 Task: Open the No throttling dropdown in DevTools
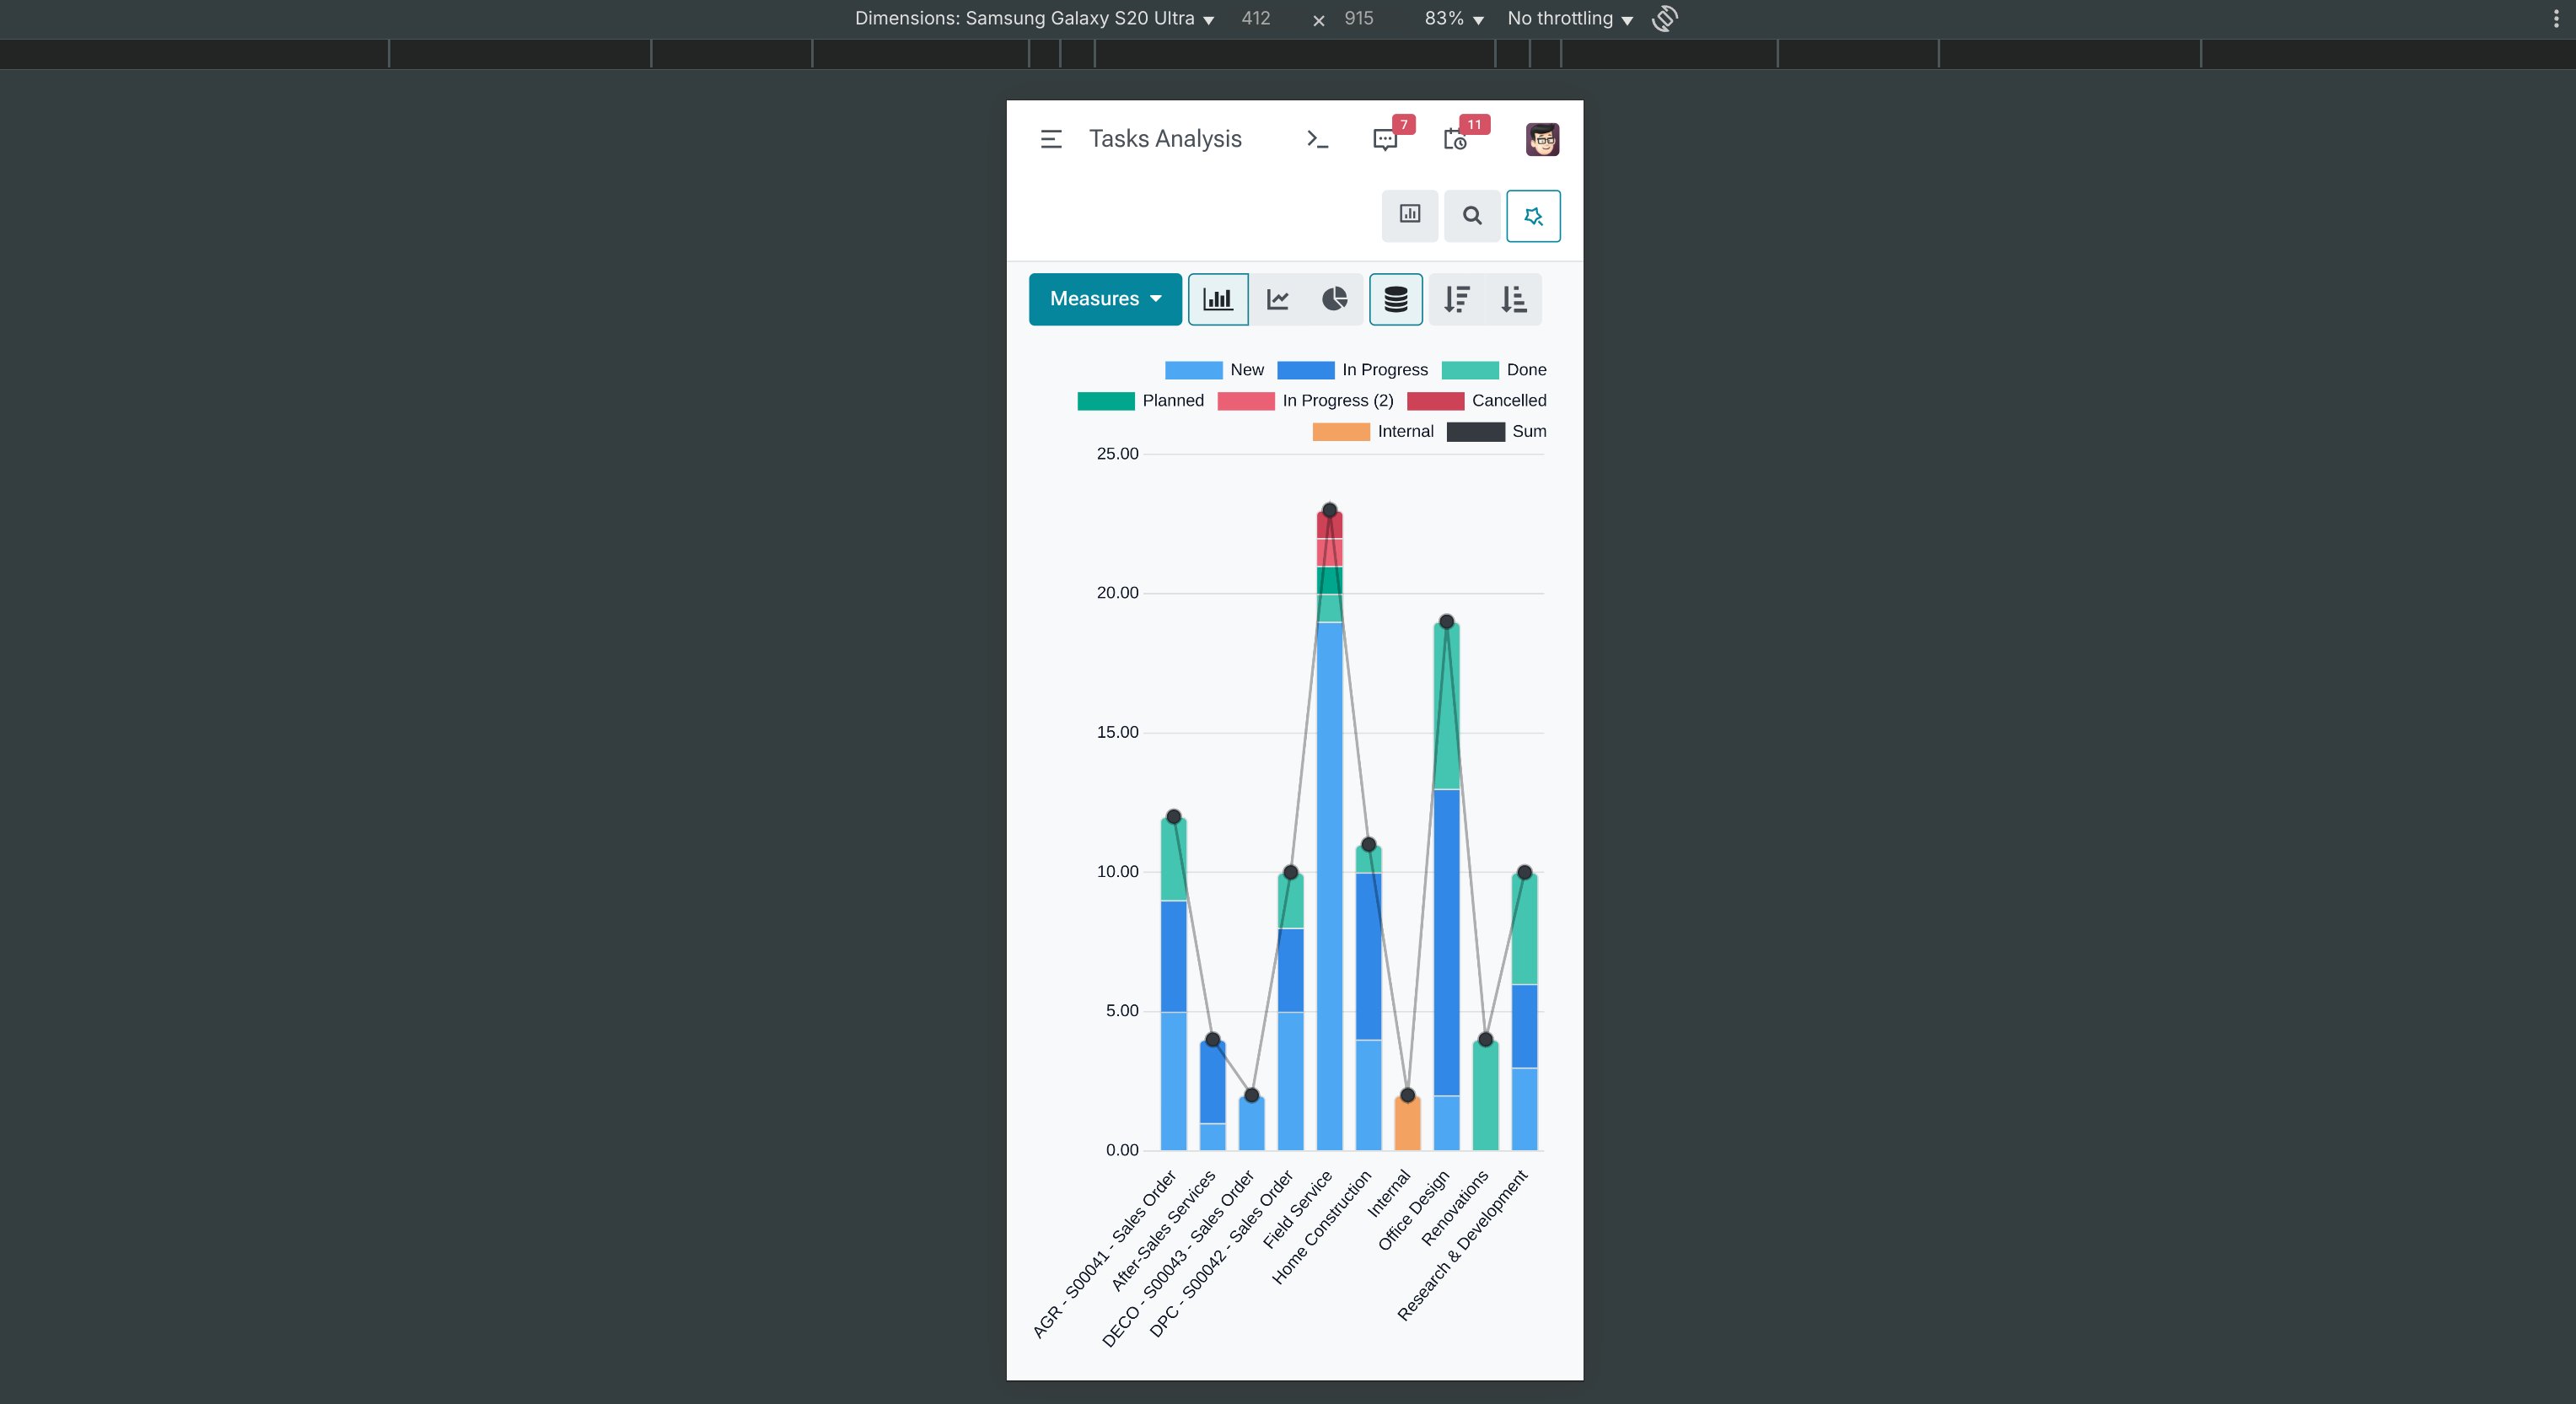(1570, 18)
